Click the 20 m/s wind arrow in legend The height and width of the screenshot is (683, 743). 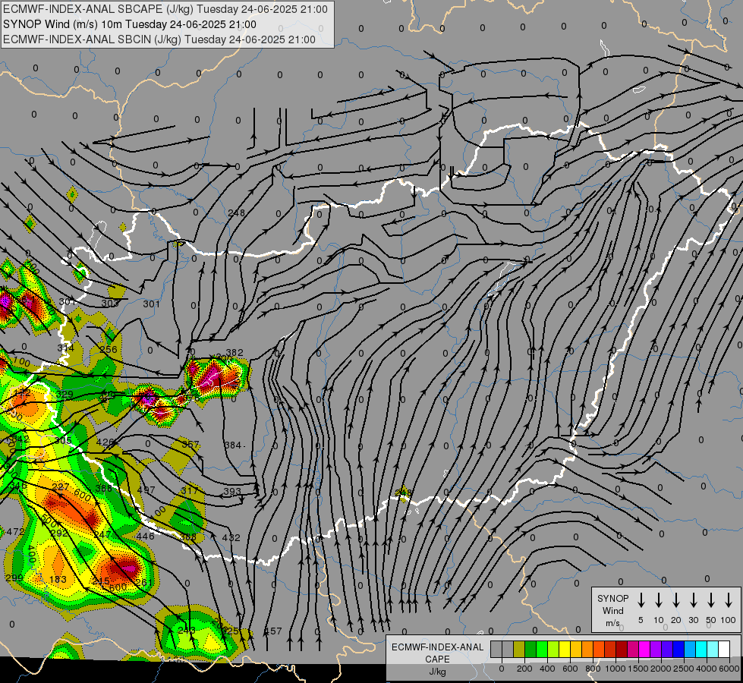(675, 600)
